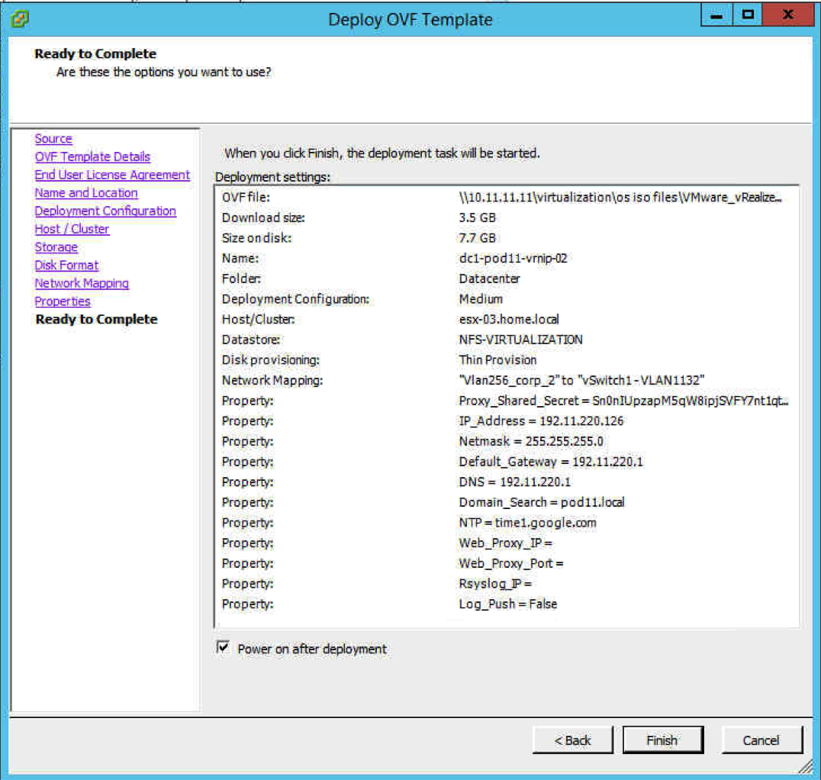Toggle Power on after deployment checkbox

point(223,648)
